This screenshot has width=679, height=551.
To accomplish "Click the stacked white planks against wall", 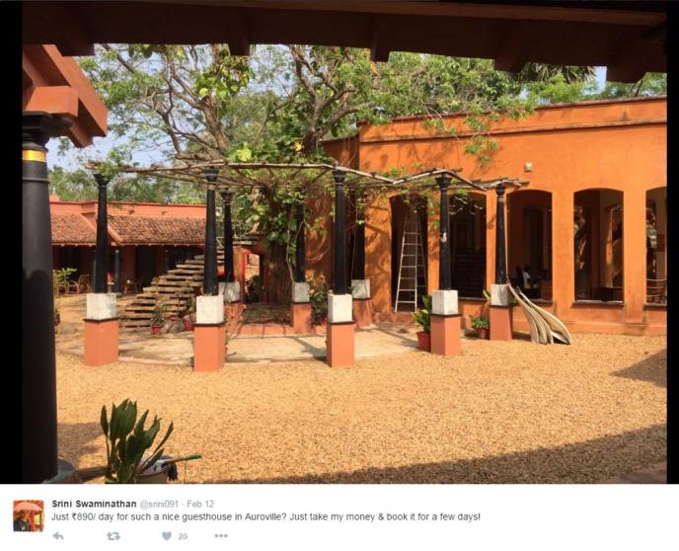I will tap(539, 315).
